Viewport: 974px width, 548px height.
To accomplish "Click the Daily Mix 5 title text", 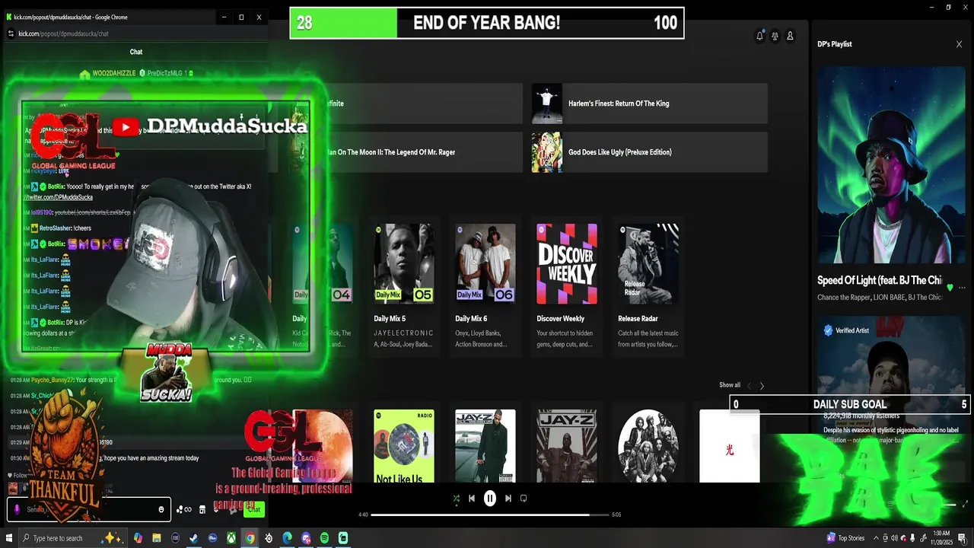I will click(x=390, y=319).
